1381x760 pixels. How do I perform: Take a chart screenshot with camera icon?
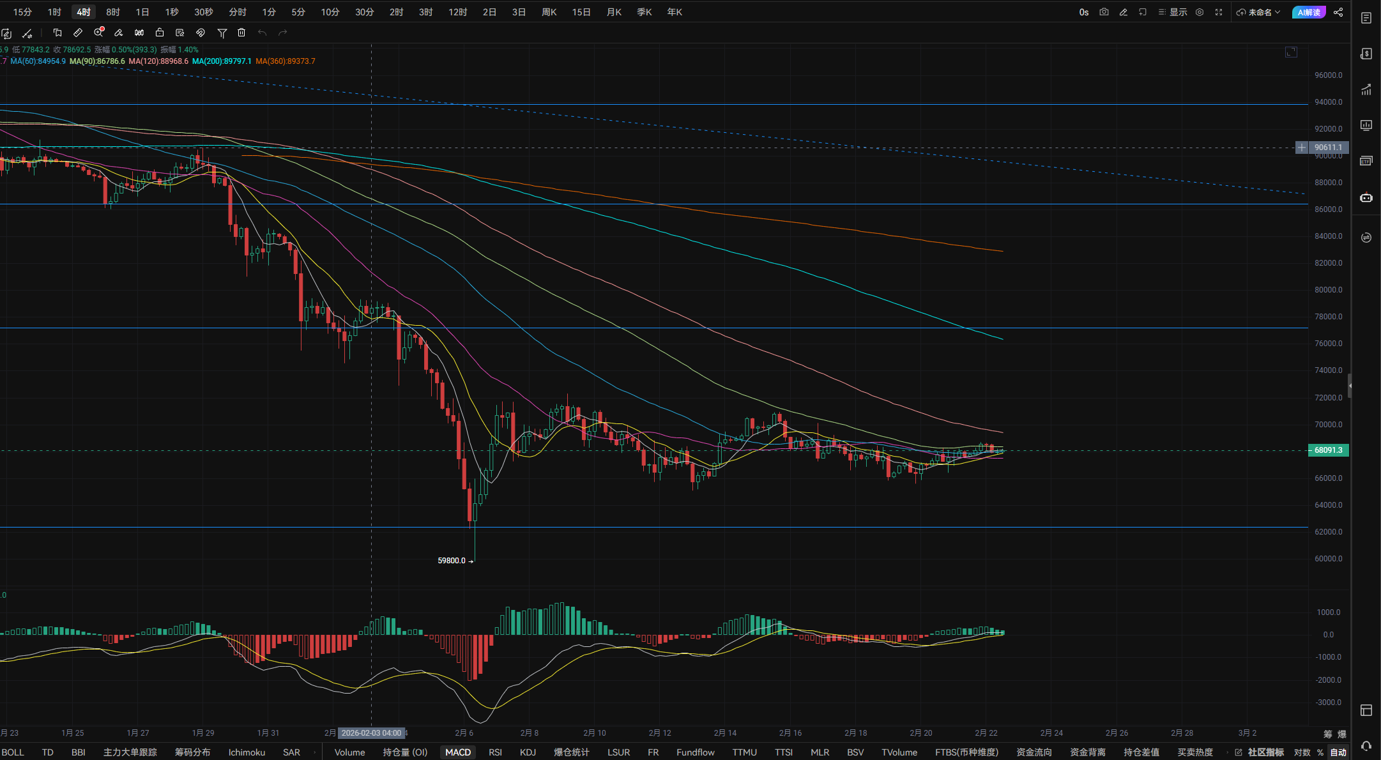pos(1104,12)
